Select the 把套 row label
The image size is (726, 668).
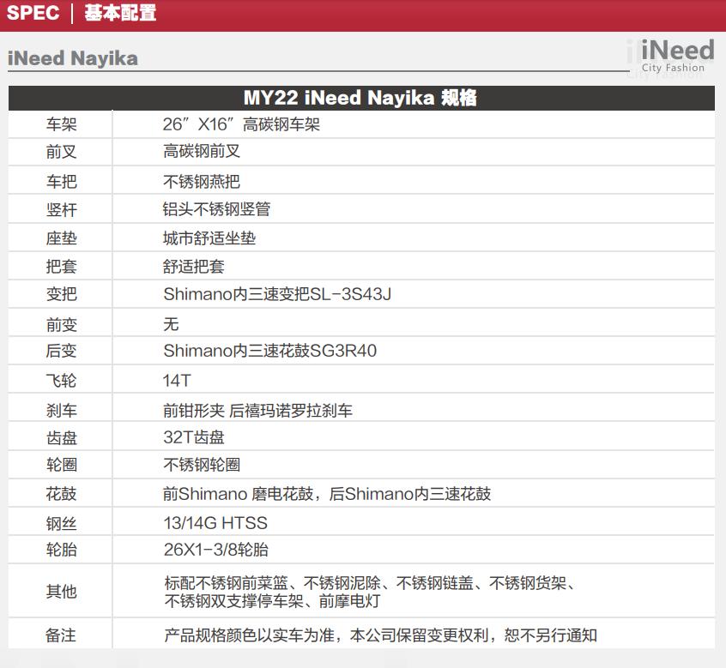(61, 266)
